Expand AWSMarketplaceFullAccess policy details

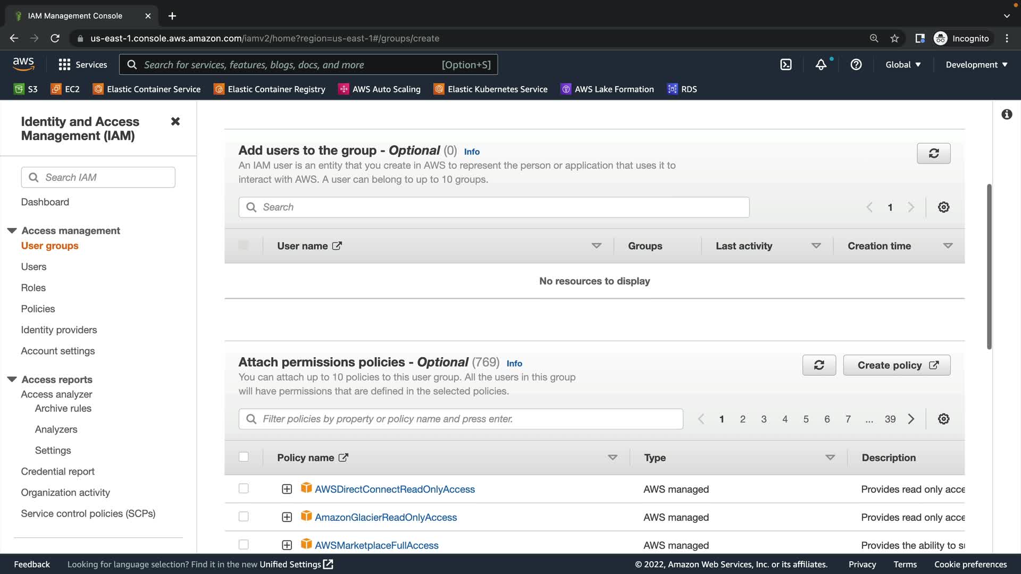tap(287, 545)
